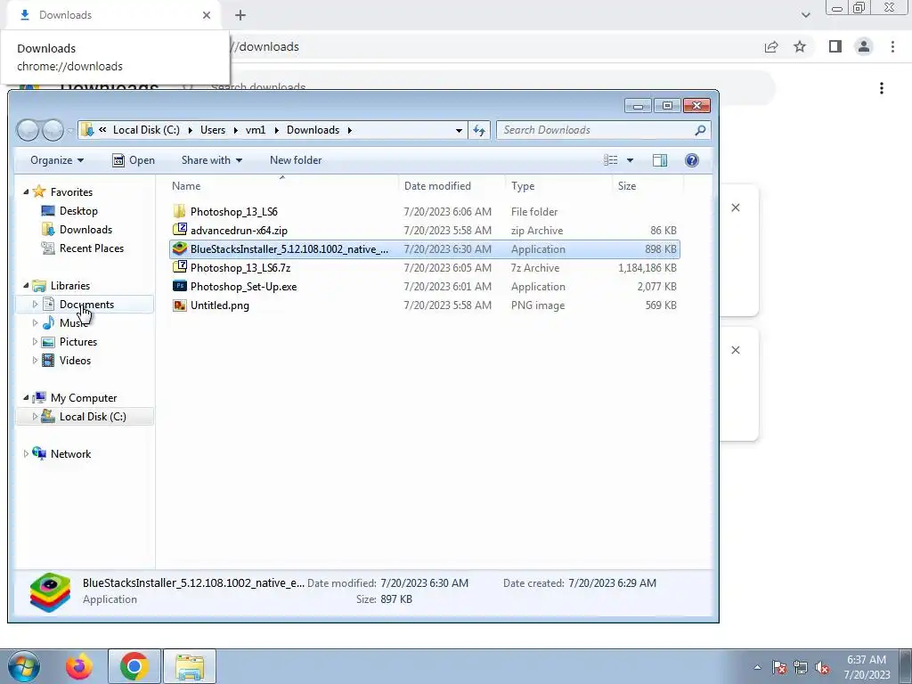912x684 pixels.
Task: Open the Chrome profile avatar
Action: pyautogui.click(x=864, y=46)
